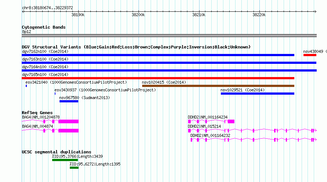Click the %ID:95.6272|Length:1395 label
This screenshot has height=182, width=327.
[x=95, y=164]
